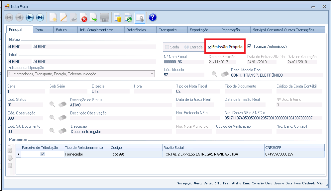Create a new nota fiscal document
Image resolution: width=331 pixels, height=191 pixels.
[x=53, y=18]
